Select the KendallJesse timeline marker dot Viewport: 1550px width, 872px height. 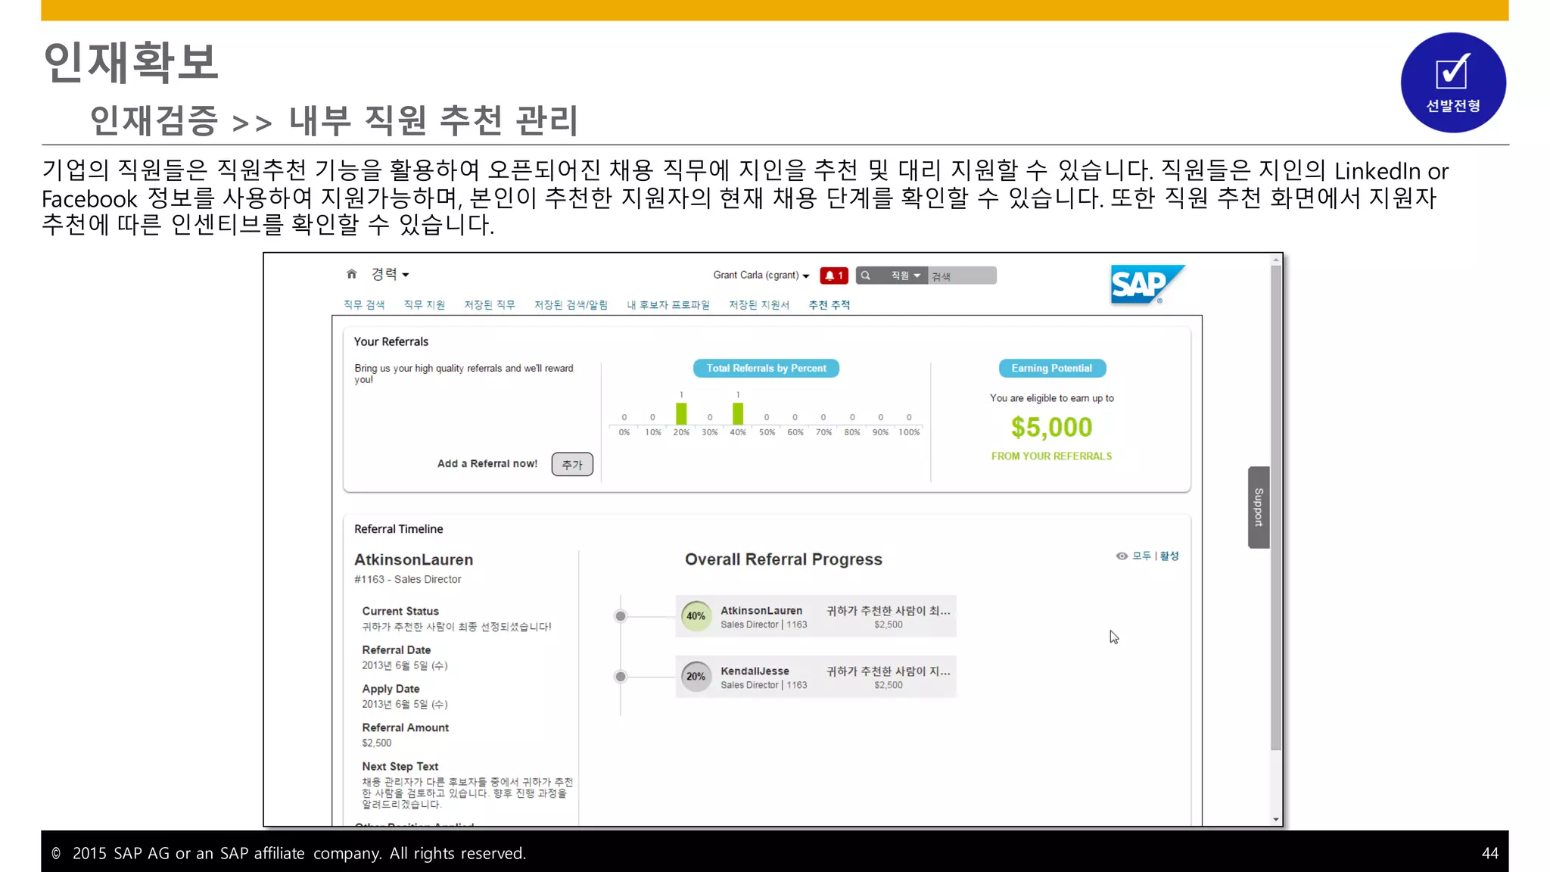point(621,677)
